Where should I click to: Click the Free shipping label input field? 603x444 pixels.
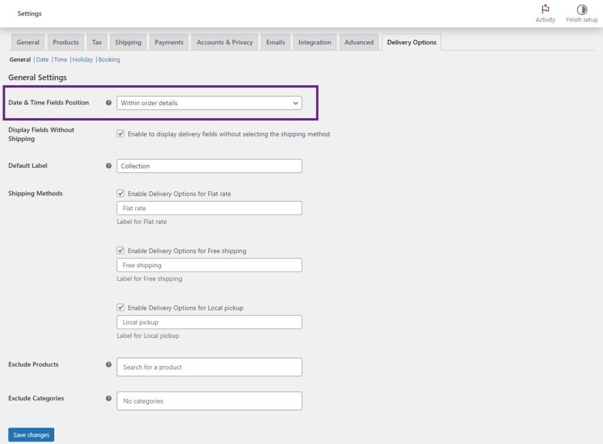coord(209,265)
